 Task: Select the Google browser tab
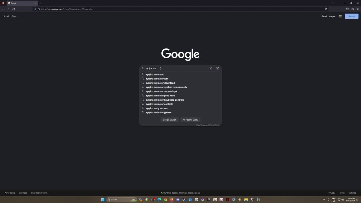click(x=22, y=3)
